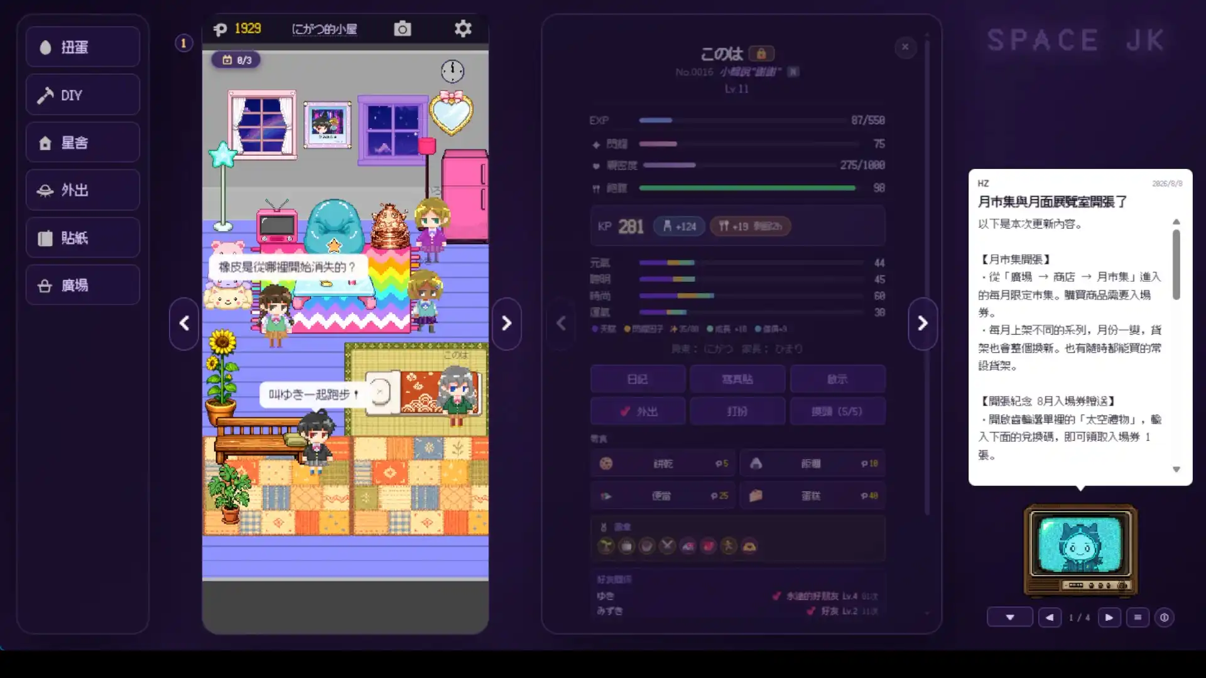Click the page indicator 1 / 4
Screen dimensions: 1206x678
(1079, 618)
